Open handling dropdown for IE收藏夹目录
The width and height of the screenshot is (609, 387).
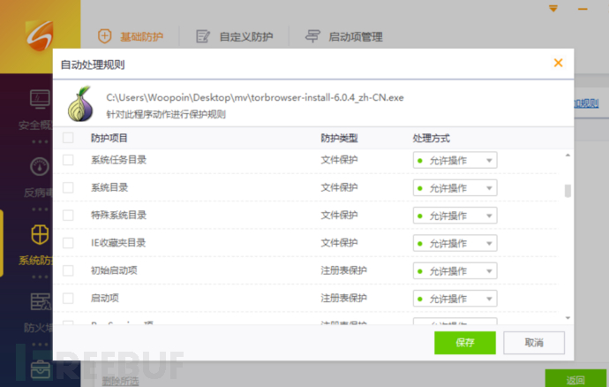[455, 243]
